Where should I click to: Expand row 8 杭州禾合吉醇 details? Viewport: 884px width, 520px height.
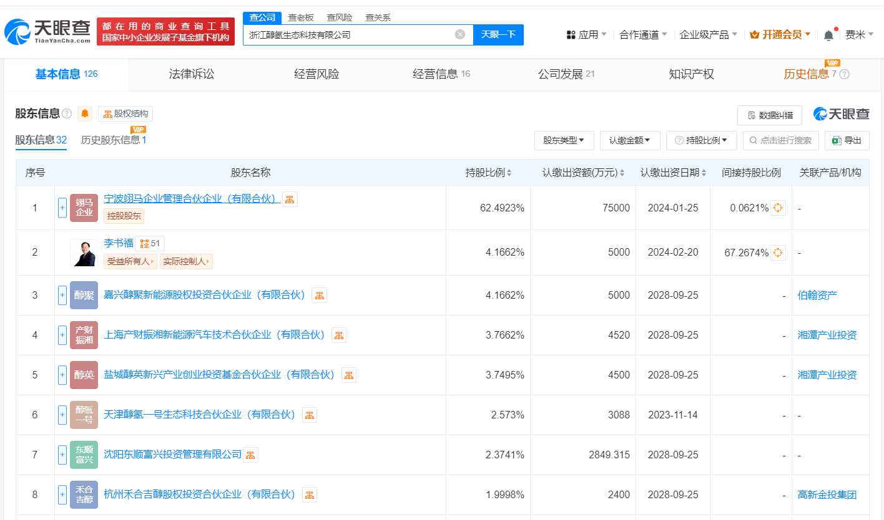(x=62, y=494)
